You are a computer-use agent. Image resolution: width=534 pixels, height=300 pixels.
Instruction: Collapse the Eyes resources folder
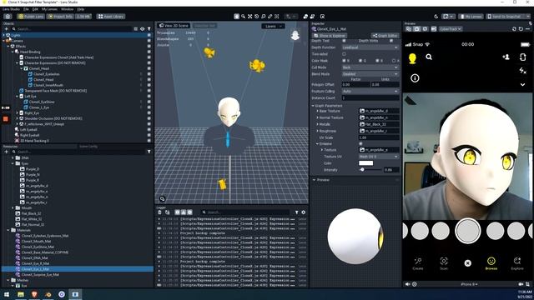click(x=13, y=163)
